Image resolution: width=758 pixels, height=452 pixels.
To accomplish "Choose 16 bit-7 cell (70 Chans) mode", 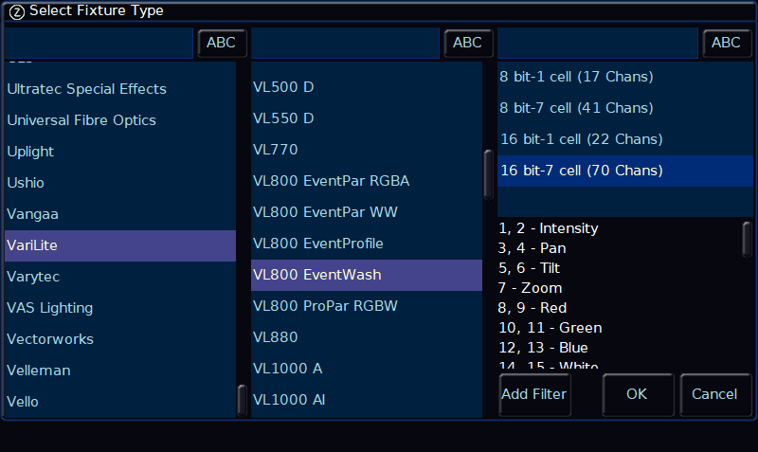I will tap(625, 172).
